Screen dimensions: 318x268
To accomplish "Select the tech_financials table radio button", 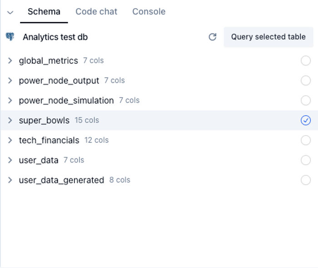I will coord(306,140).
